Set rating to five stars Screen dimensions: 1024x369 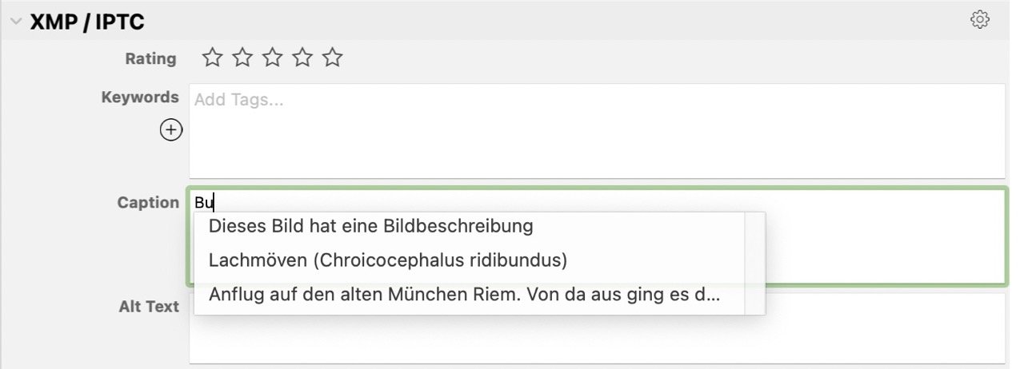coord(333,58)
